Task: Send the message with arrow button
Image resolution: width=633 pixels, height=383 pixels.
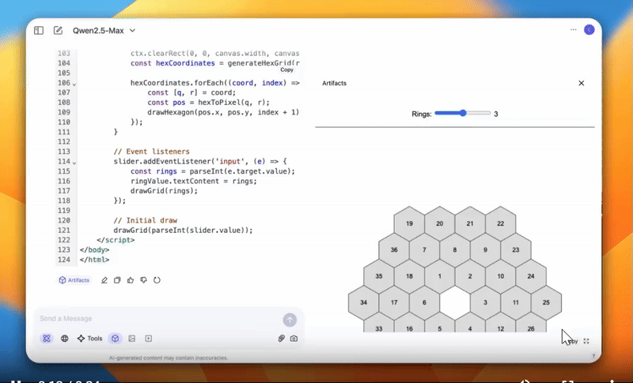Action: pyautogui.click(x=290, y=320)
